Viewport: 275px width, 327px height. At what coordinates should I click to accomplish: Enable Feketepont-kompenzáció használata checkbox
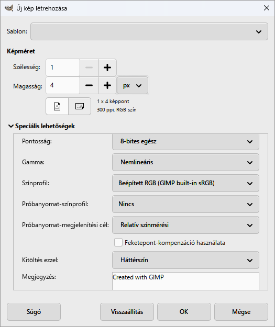point(118,243)
